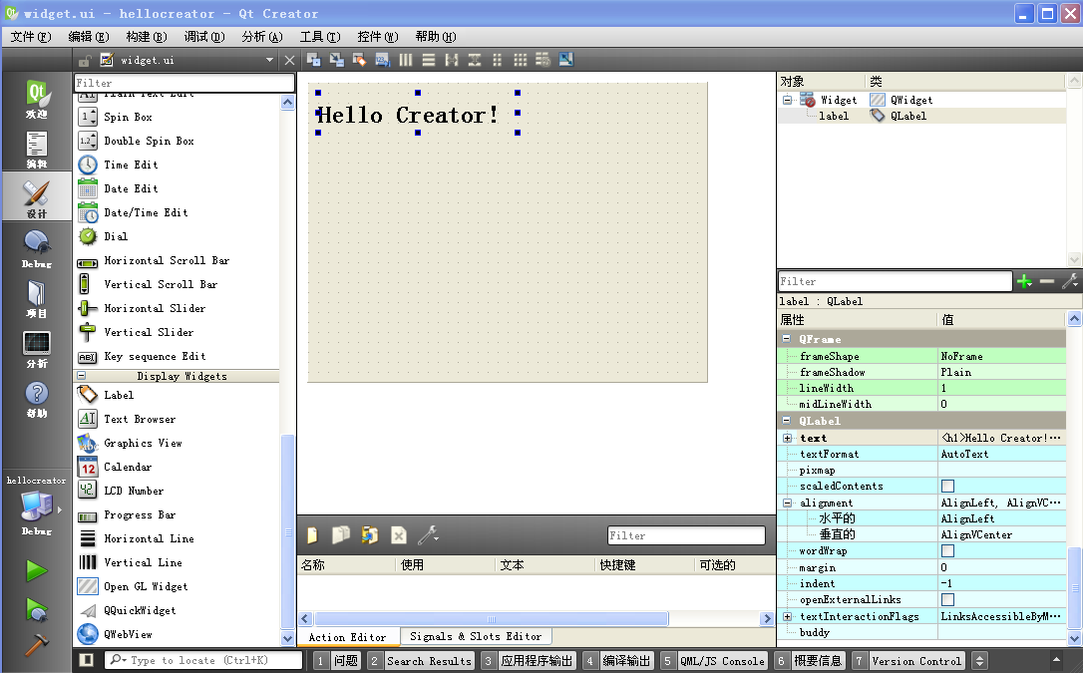This screenshot has width=1083, height=673.
Task: Click the Action Editor horizontal scrollbar
Action: point(491,618)
